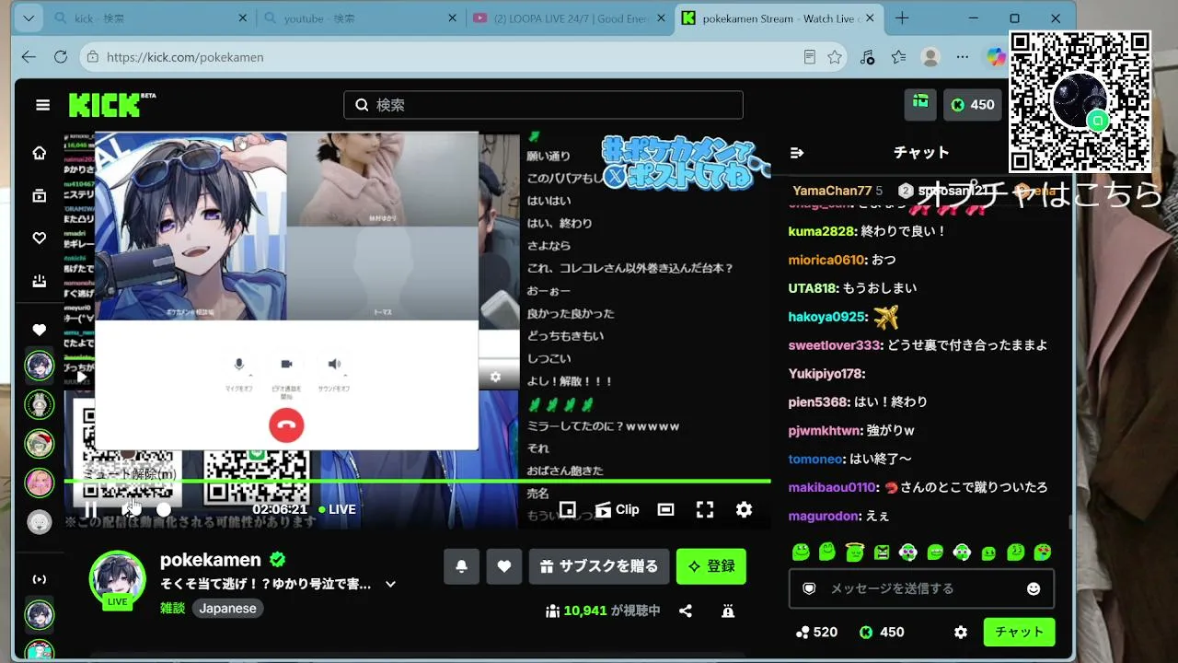Open Browse icon in left sidebar
Viewport: 1178px width, 663px height.
39,195
